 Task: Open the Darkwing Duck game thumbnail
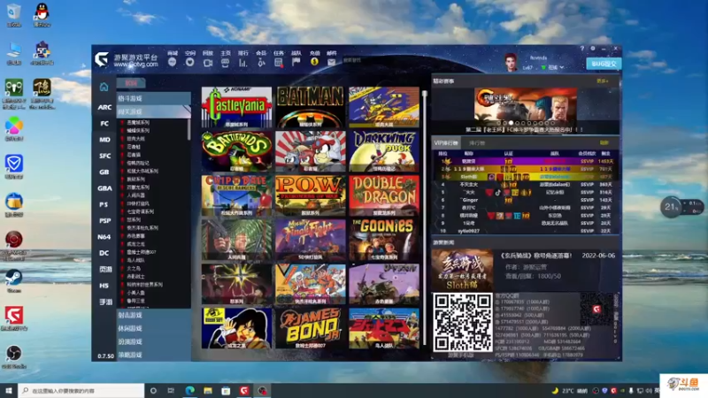click(x=384, y=151)
